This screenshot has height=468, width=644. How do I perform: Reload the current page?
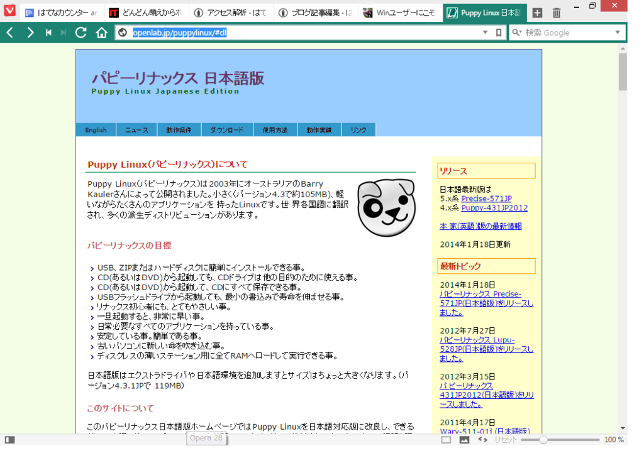(x=81, y=33)
